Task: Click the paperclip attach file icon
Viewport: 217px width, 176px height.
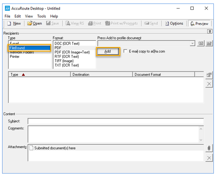Action: 209,148
